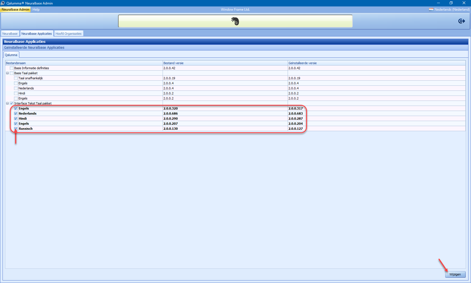This screenshot has height=283, width=471.
Task: Click the Dutch flag language icon
Action: pyautogui.click(x=431, y=10)
